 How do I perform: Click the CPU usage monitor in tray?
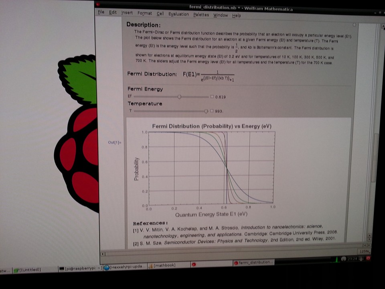pos(336,259)
